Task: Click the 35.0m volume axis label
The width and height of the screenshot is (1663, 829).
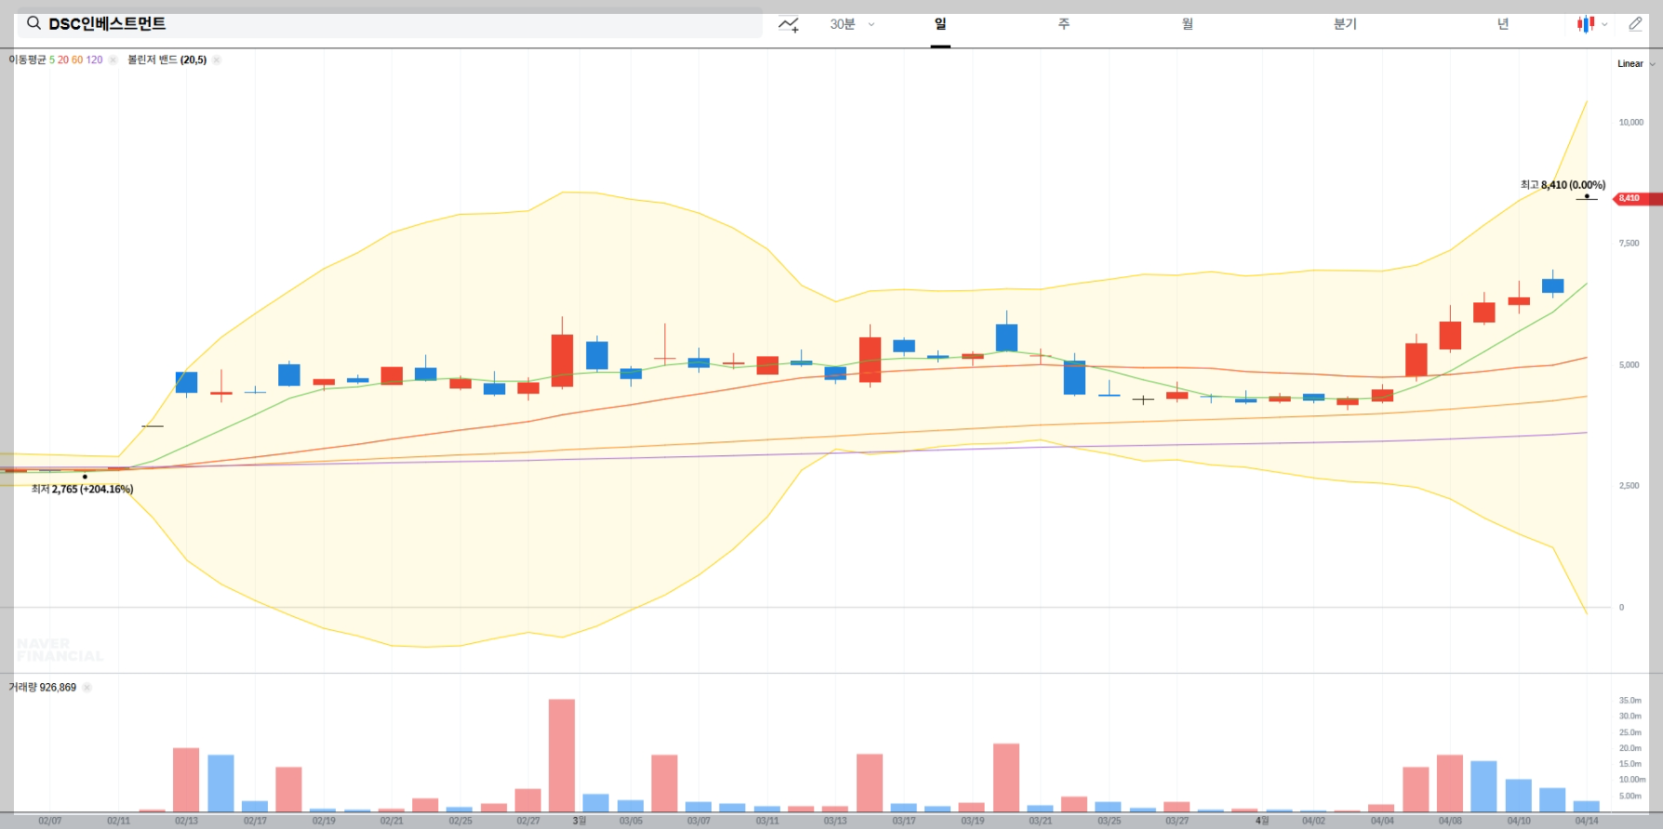Action: point(1630,701)
